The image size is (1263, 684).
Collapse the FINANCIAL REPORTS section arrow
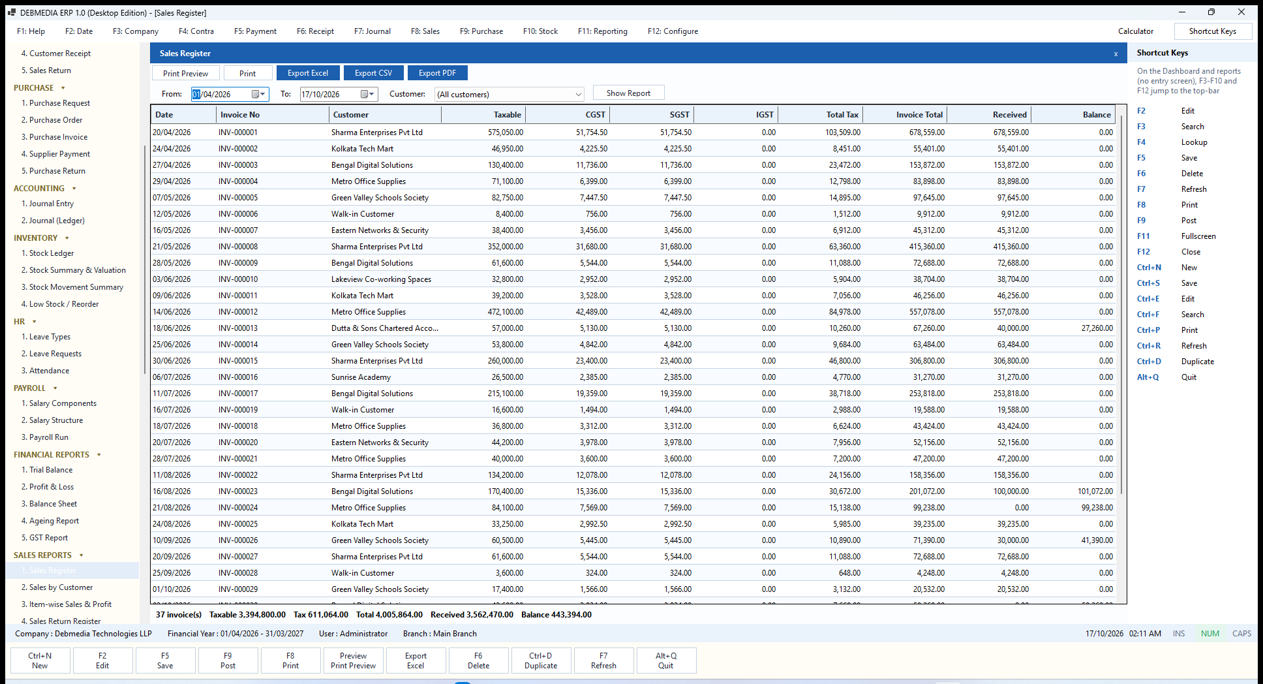99,455
